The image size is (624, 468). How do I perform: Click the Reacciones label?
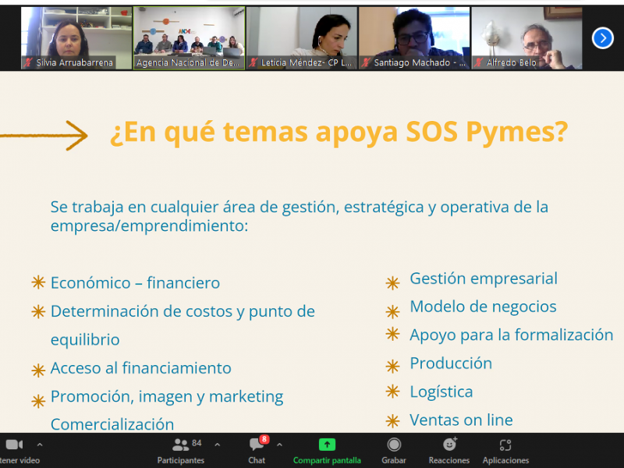[449, 460]
